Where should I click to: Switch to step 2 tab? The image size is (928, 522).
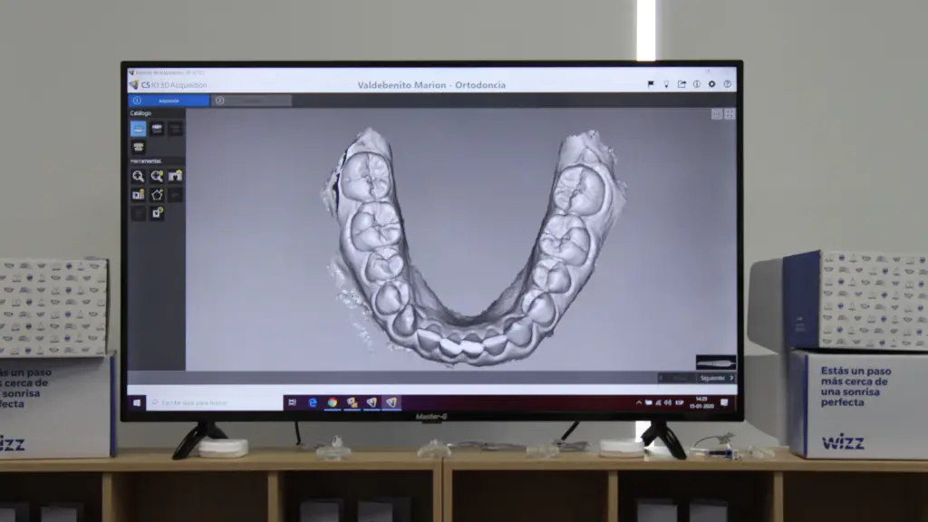251,101
